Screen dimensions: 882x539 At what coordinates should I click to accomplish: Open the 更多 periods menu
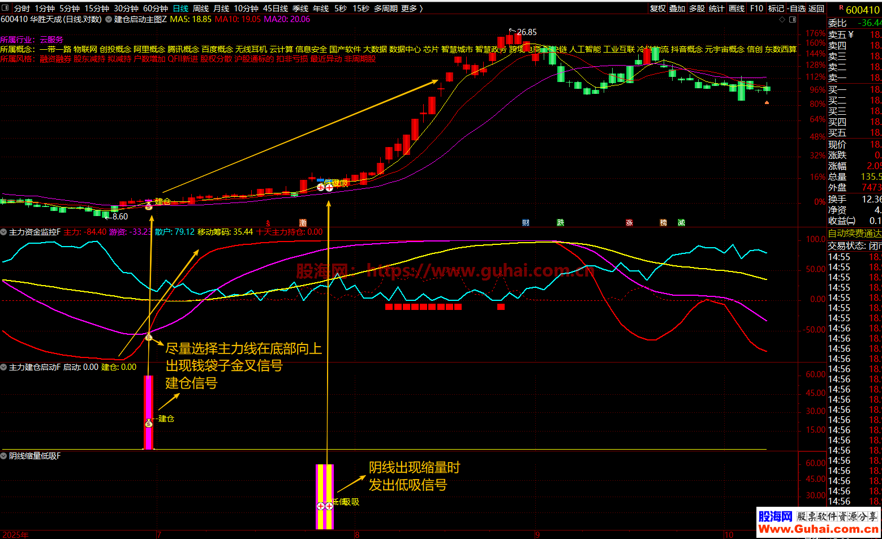(412, 8)
